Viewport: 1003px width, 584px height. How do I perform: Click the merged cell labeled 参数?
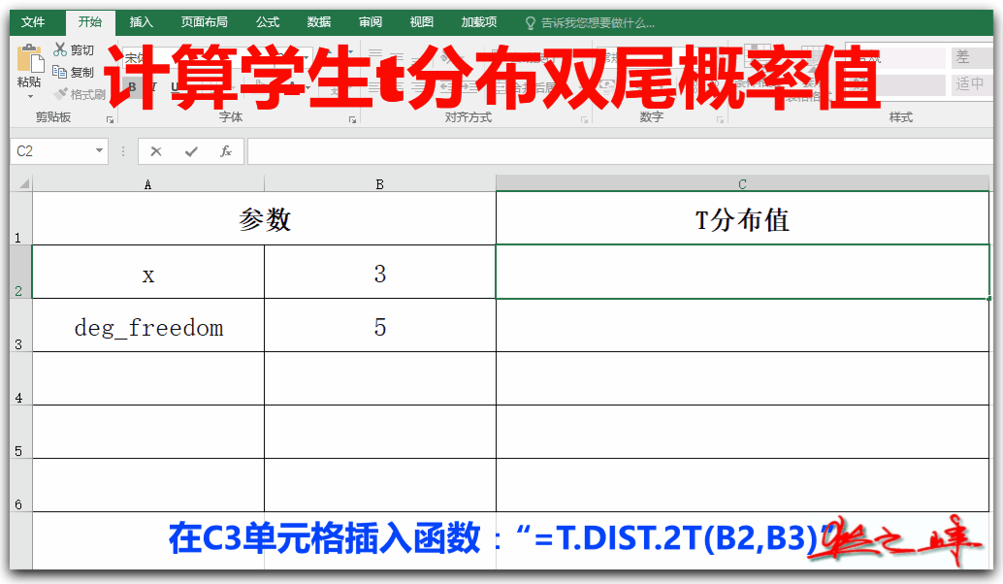264,218
